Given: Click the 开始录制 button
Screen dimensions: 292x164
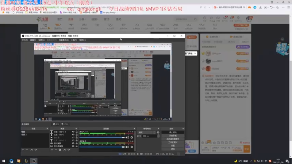Looking at the screenshot, I should (173, 136).
